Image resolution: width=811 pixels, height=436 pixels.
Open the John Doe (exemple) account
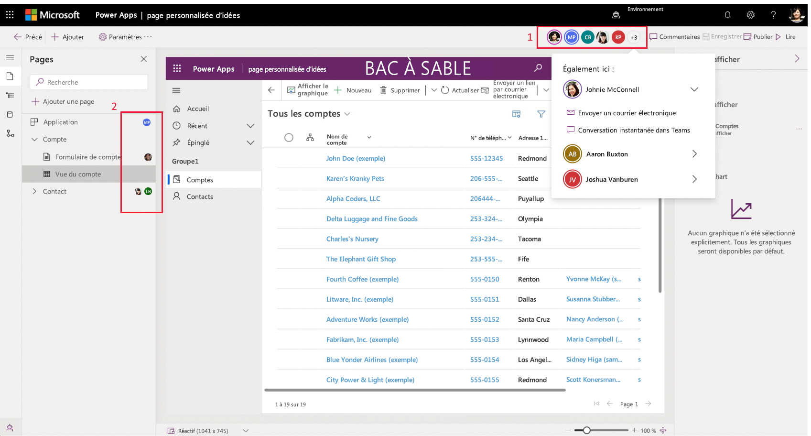pyautogui.click(x=356, y=158)
